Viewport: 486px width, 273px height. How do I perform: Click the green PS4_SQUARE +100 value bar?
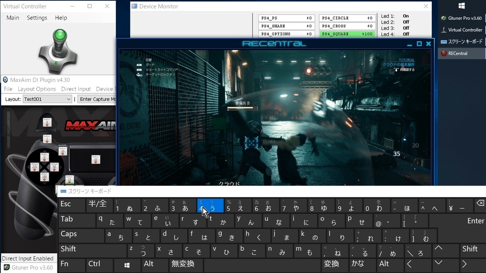[x=347, y=34]
